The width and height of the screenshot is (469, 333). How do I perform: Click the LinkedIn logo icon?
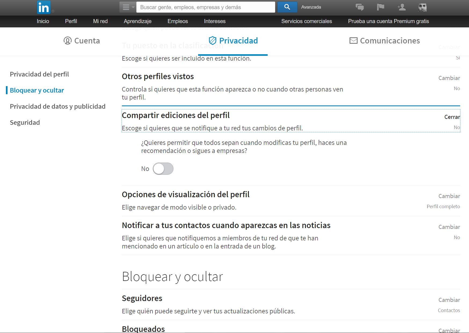coord(43,7)
